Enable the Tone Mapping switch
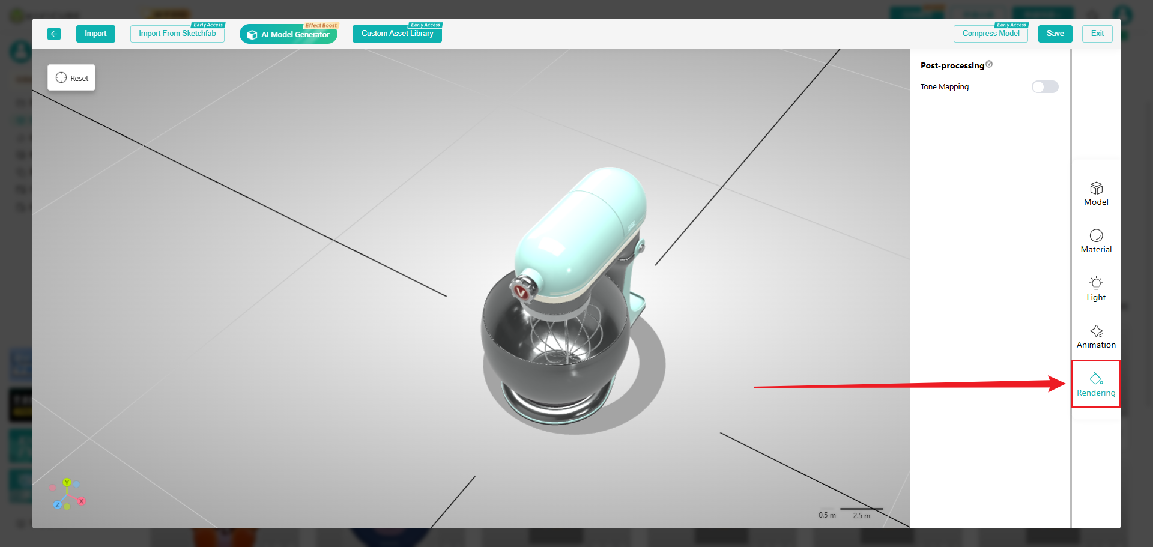Screen dimensions: 1153x547 pyautogui.click(x=1044, y=87)
